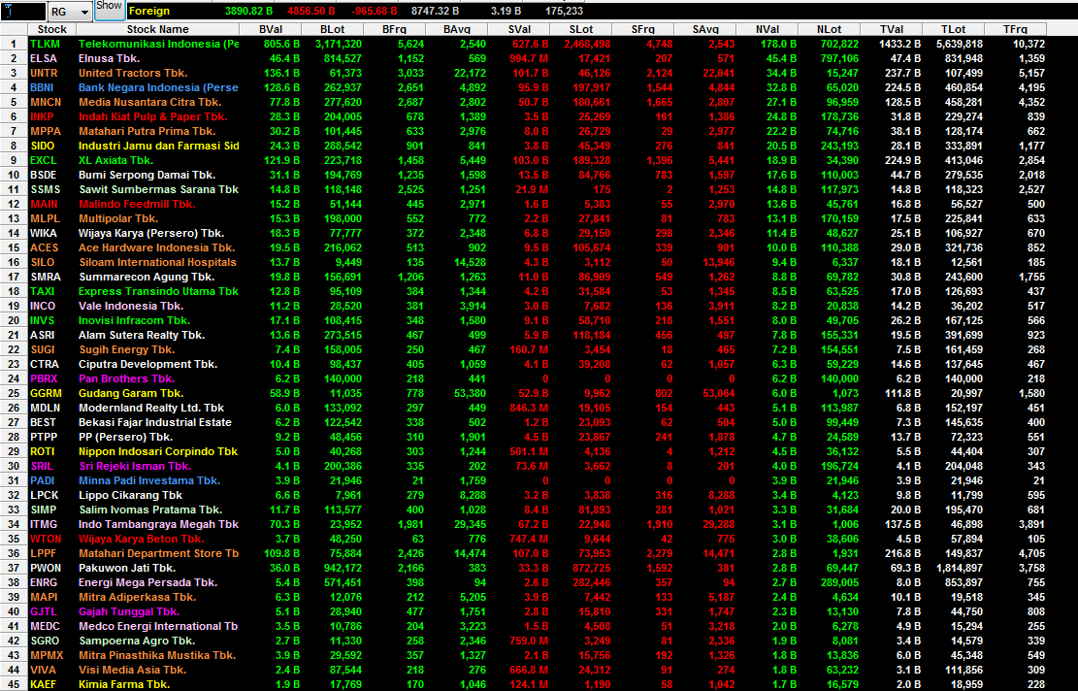Screen dimensions: 1078x691
Task: Sort by the NVal column header
Action: [768, 29]
